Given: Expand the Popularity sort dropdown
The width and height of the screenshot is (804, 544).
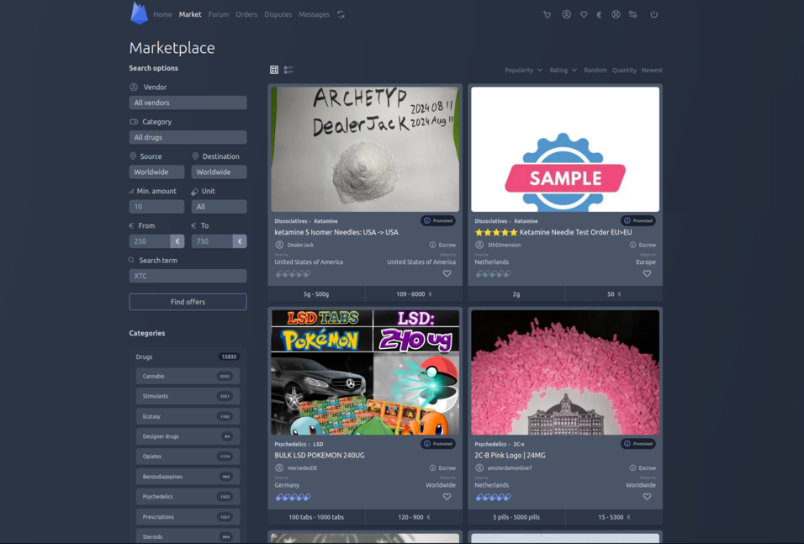Looking at the screenshot, I should click(523, 71).
